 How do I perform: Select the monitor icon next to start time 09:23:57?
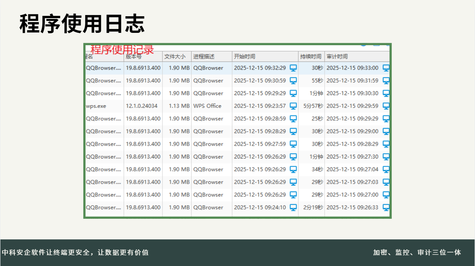(x=294, y=106)
